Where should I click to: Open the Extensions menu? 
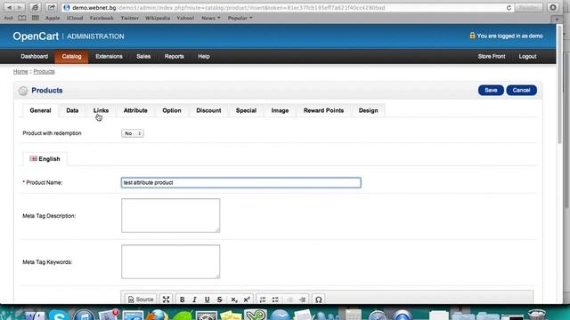click(x=109, y=57)
